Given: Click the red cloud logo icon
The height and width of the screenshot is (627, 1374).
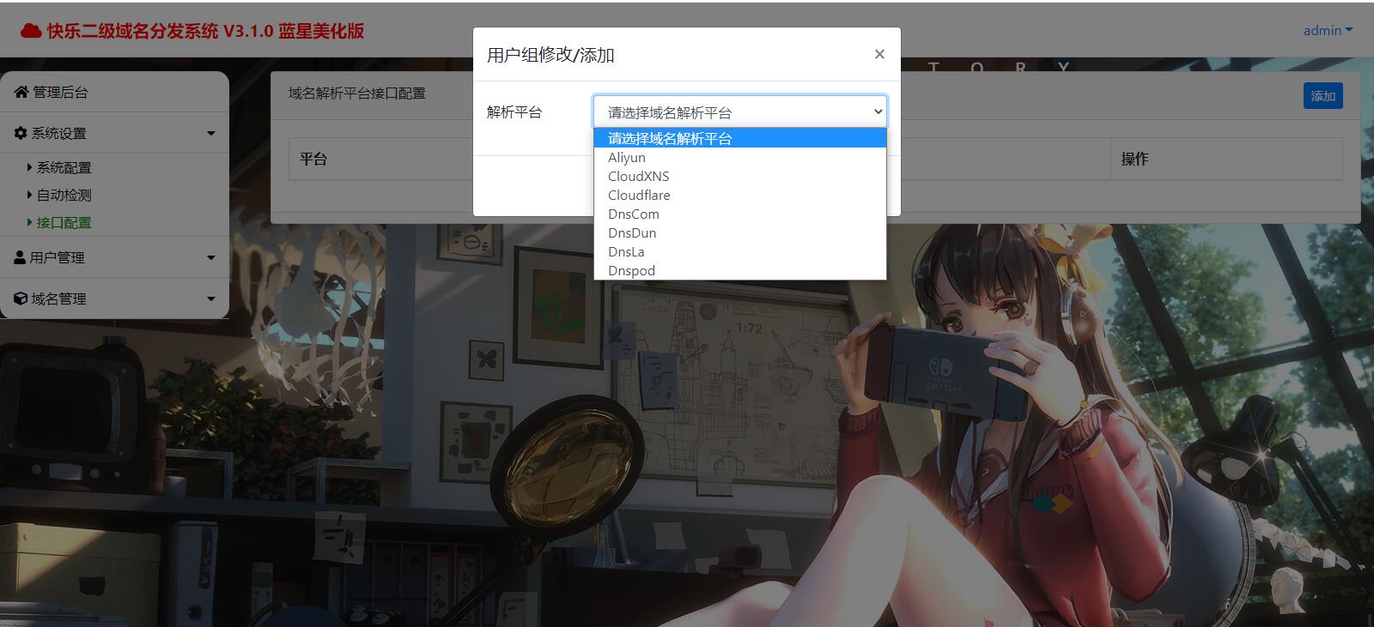Looking at the screenshot, I should [31, 31].
